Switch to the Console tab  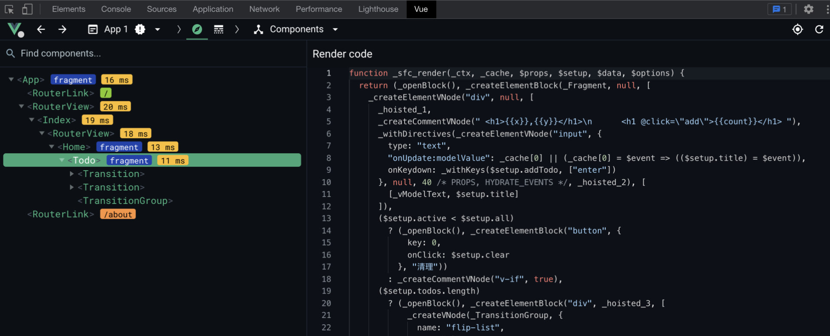116,9
